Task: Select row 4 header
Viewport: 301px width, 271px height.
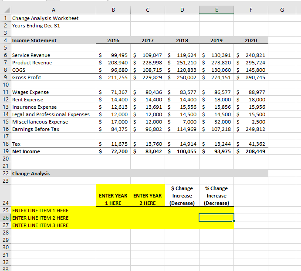Action: (x=5, y=40)
